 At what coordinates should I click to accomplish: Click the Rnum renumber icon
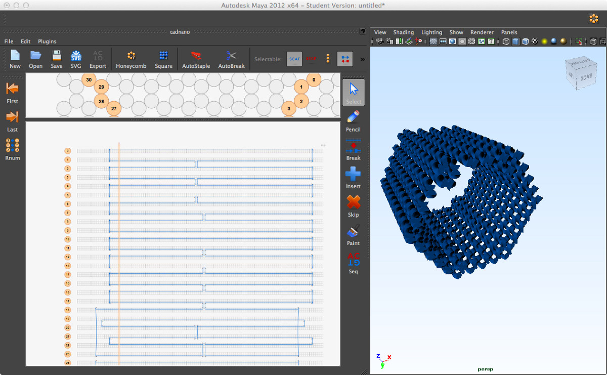tap(12, 145)
